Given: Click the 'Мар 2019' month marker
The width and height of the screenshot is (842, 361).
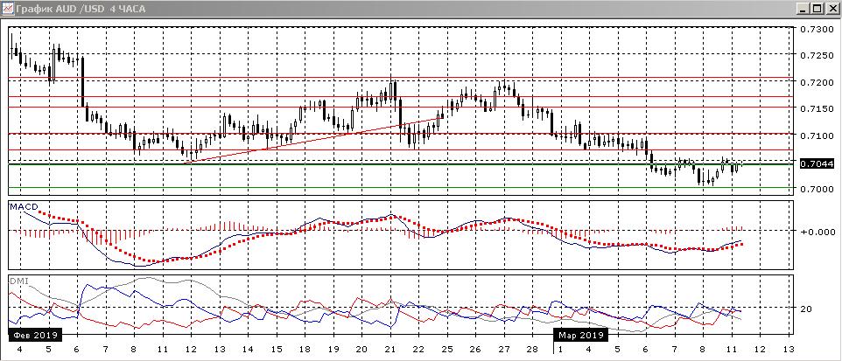Looking at the screenshot, I should coord(579,335).
